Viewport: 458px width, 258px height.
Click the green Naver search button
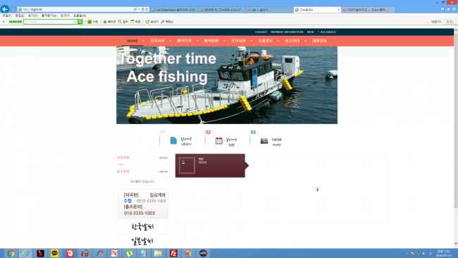pos(80,22)
